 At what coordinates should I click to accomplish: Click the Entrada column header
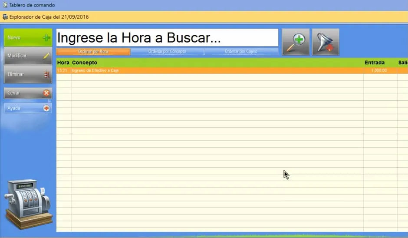pyautogui.click(x=375, y=63)
